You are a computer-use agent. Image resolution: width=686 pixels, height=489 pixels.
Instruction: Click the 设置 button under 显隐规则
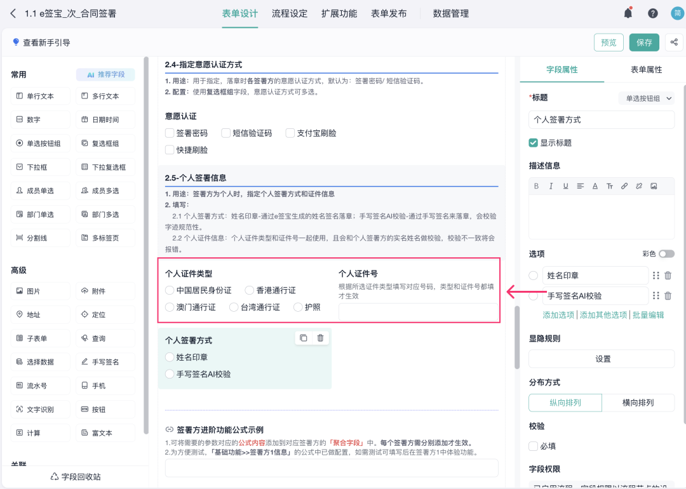pyautogui.click(x=602, y=359)
